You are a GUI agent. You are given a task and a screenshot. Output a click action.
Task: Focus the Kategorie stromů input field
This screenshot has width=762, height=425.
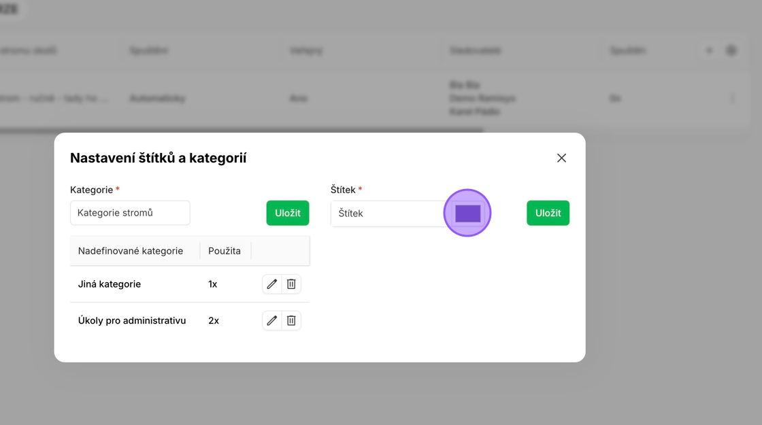coord(130,213)
